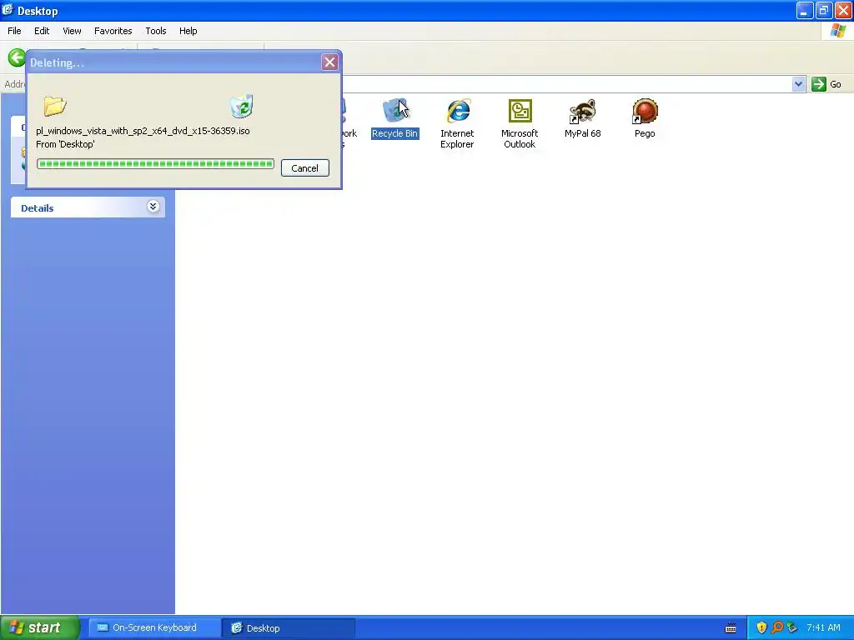Open the View menu
The width and height of the screenshot is (854, 640).
click(72, 31)
